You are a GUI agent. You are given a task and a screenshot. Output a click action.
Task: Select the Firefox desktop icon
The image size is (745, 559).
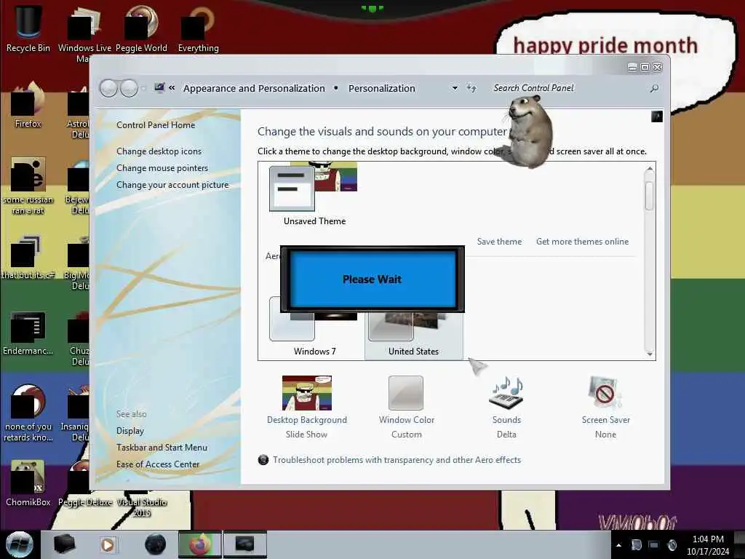[x=28, y=105]
